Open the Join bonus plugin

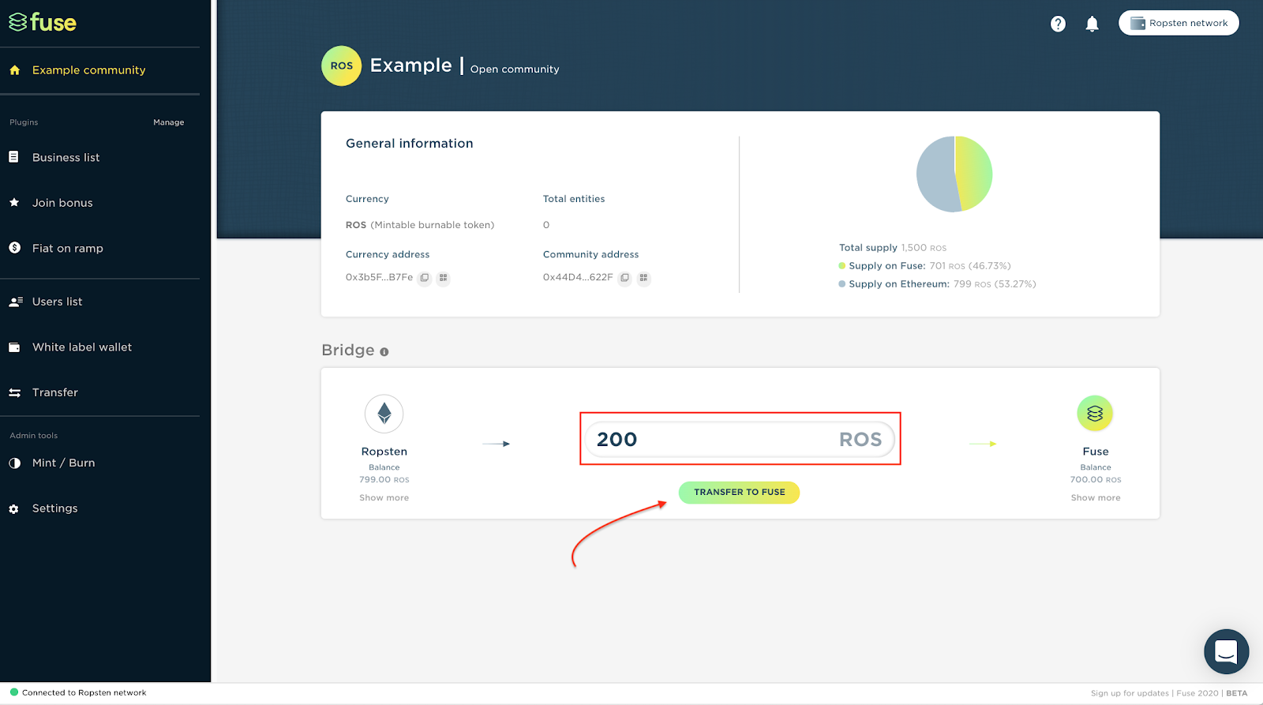pos(62,203)
